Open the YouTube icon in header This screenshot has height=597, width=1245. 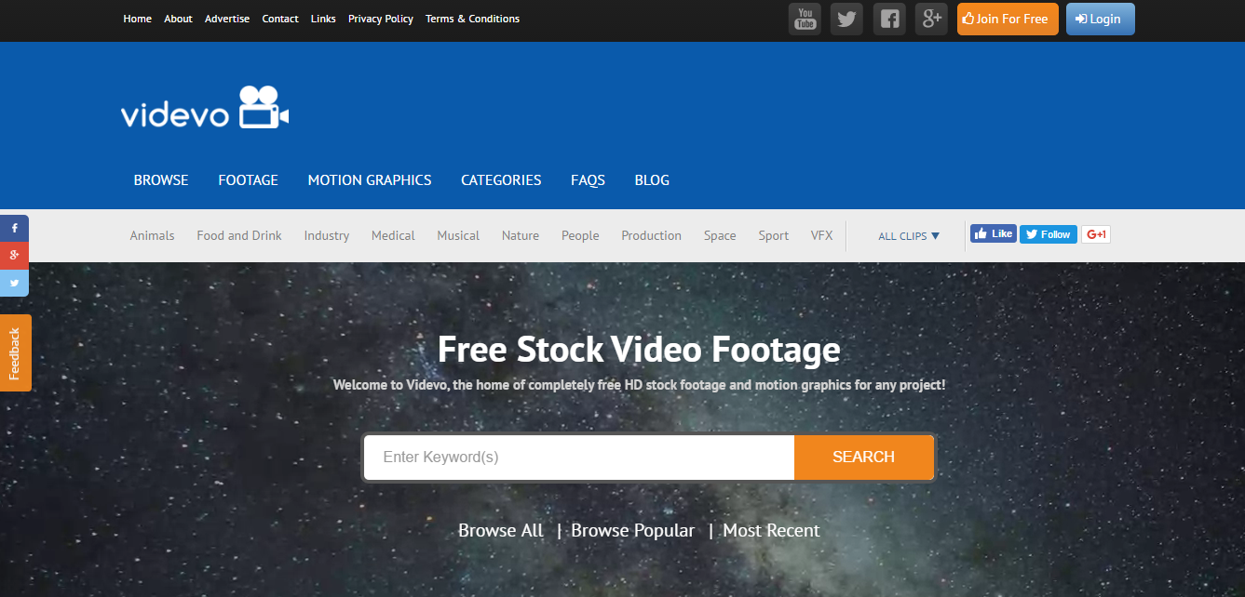tap(805, 19)
